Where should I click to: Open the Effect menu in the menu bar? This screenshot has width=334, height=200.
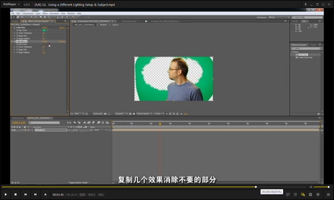pyautogui.click(x=44, y=13)
